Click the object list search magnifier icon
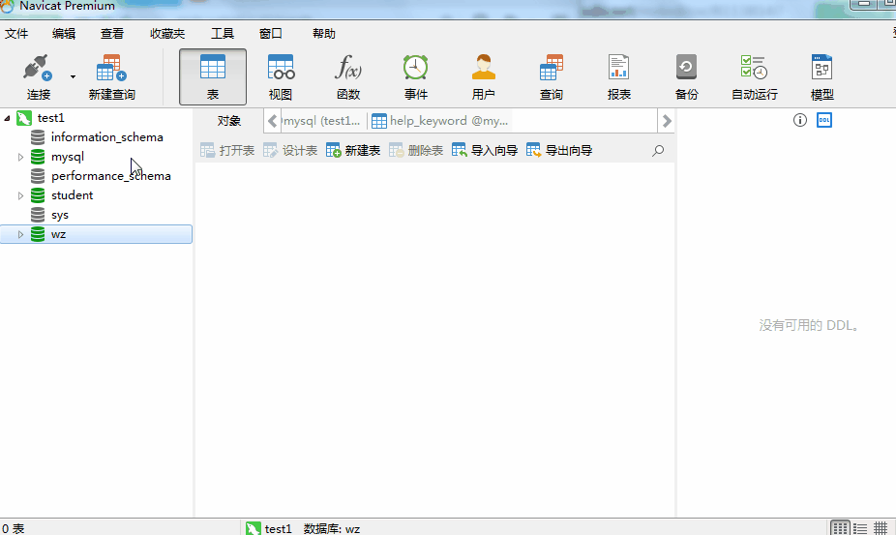Viewport: 896px width, 535px height. (x=658, y=150)
